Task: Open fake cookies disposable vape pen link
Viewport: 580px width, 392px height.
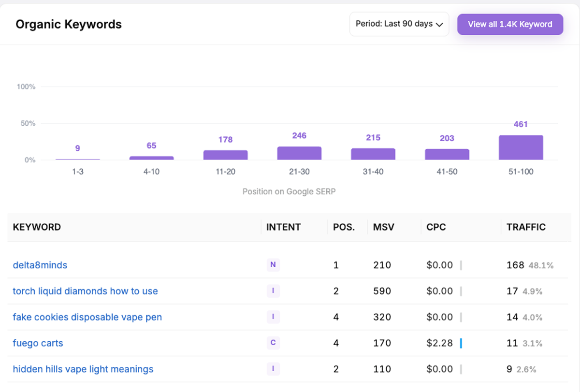Action: coord(87,317)
